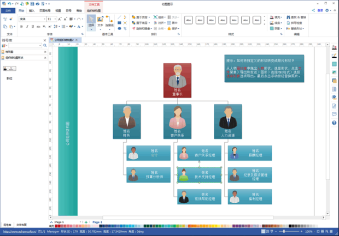339x236 pixels.
Task: Click the zoom-out minus in status bar
Action: pos(276,232)
